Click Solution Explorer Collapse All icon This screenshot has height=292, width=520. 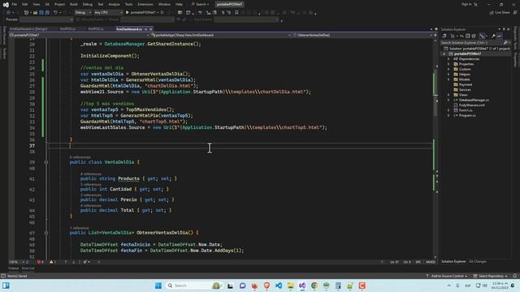[468, 36]
